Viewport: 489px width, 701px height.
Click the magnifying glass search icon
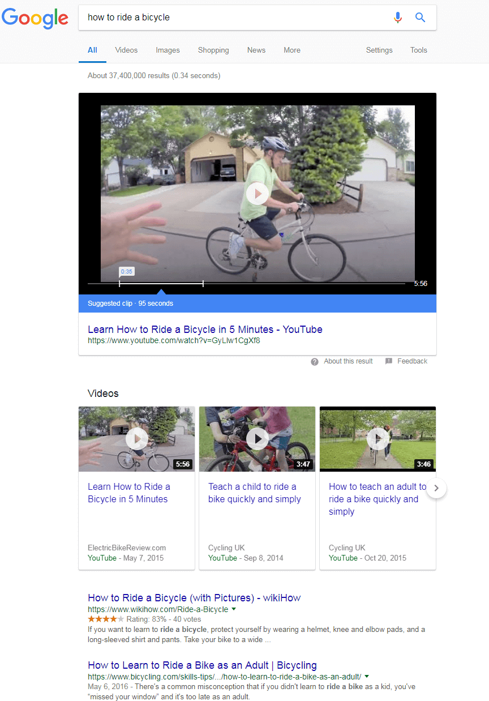[x=420, y=18]
